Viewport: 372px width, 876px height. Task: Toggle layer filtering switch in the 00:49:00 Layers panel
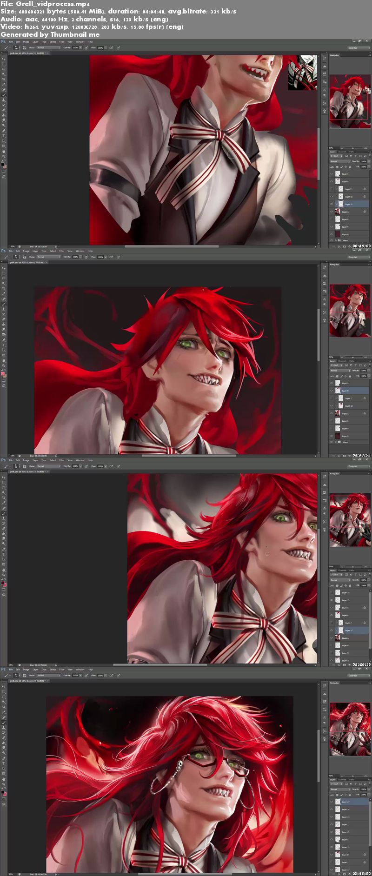point(370,156)
